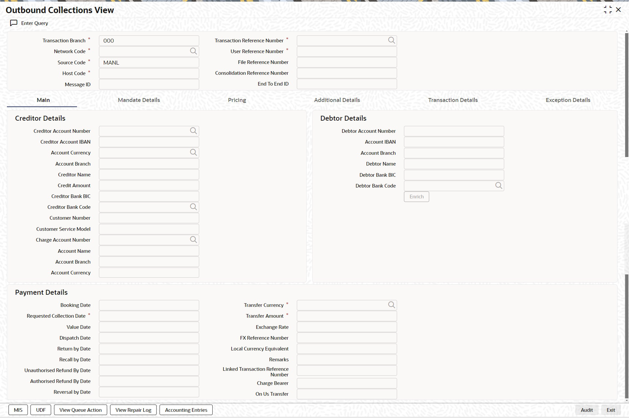Screen dimensions: 629x418
Task: Open Transfer Currency search lookup
Action: click(x=391, y=305)
